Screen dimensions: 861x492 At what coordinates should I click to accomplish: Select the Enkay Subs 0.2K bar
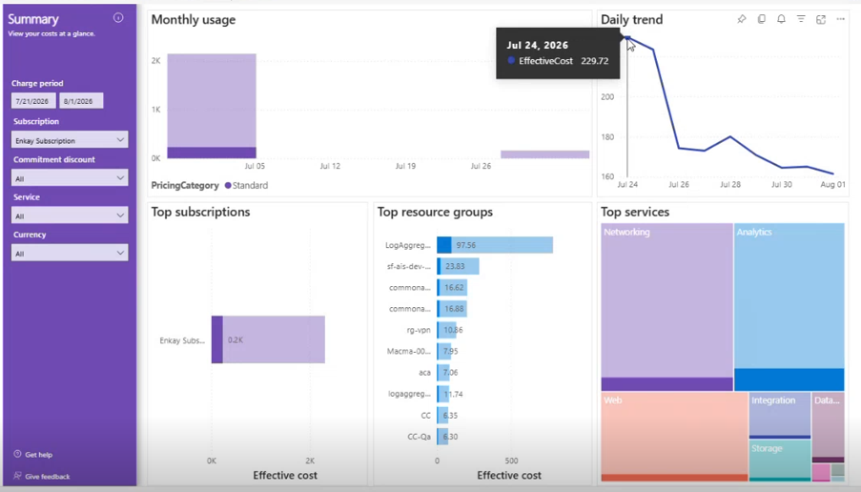pyautogui.click(x=268, y=339)
